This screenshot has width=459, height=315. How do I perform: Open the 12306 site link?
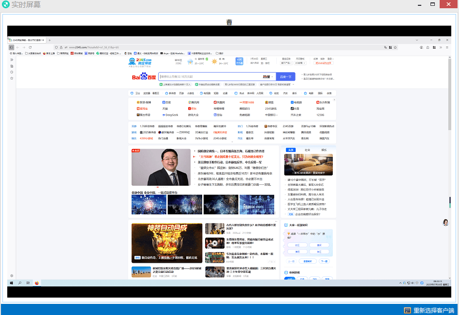click(320, 115)
